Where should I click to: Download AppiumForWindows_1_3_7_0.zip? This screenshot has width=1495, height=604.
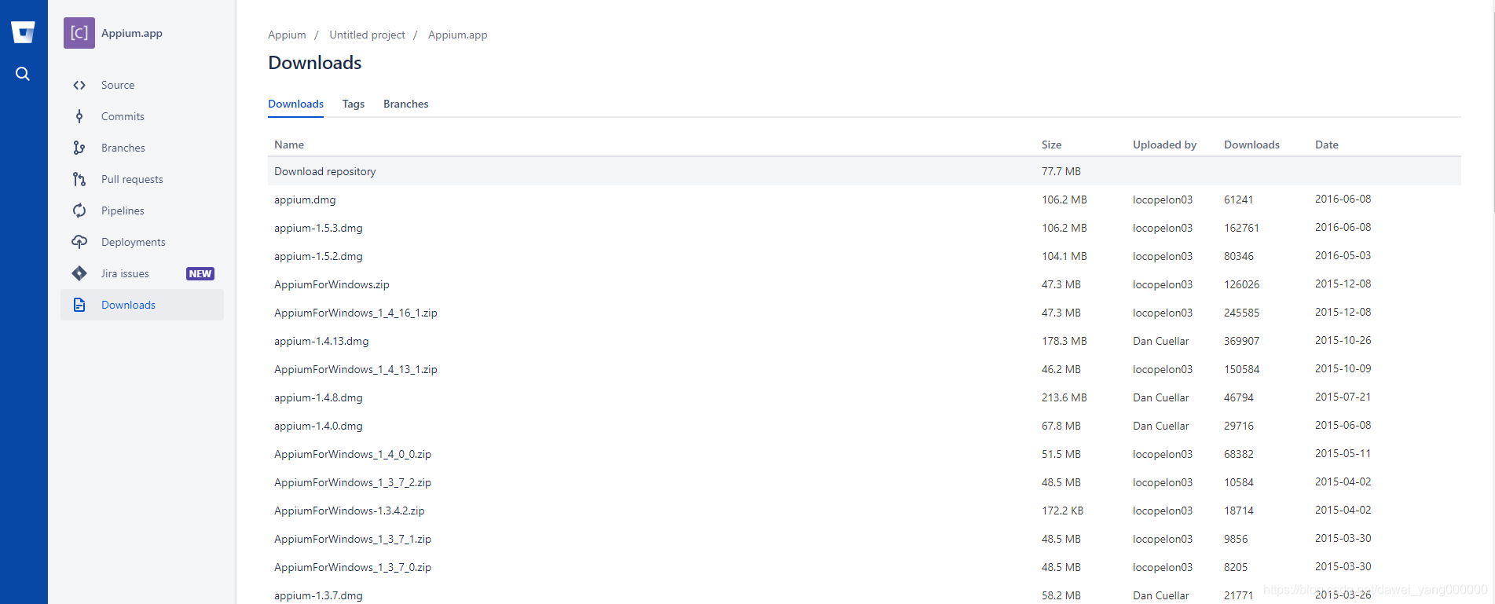[353, 567]
